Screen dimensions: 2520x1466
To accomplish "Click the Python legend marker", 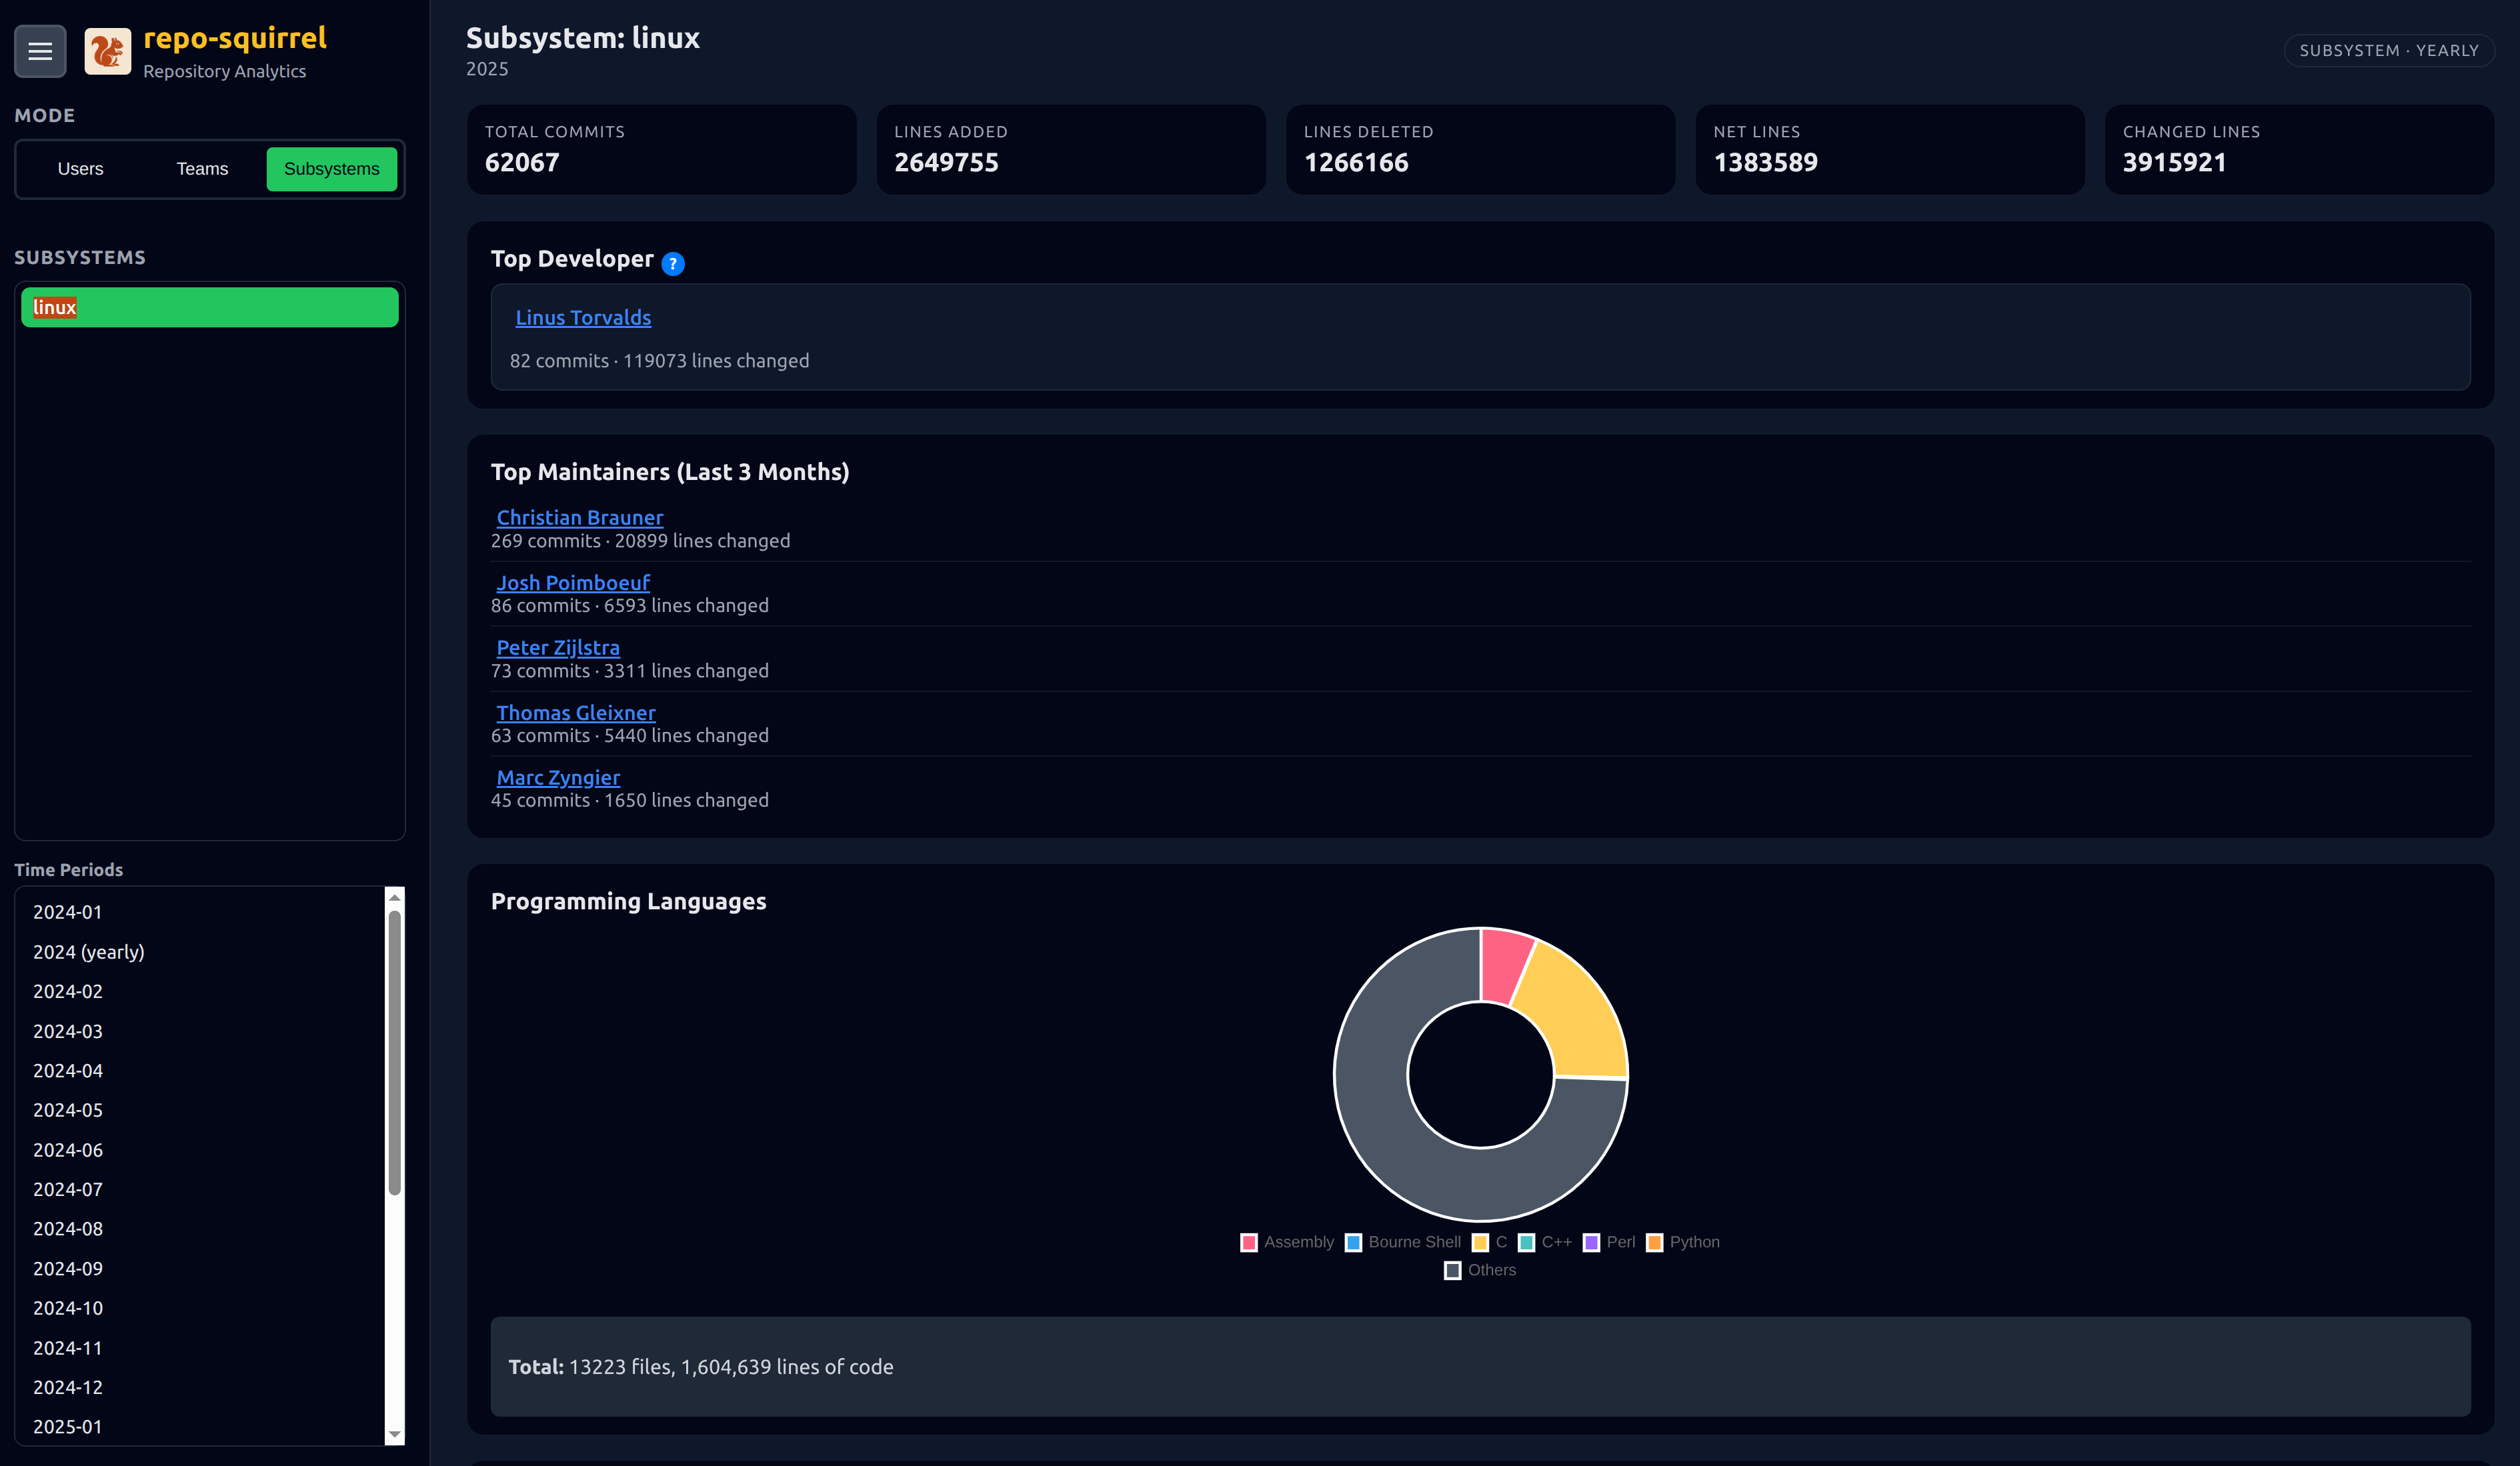I will click(x=1654, y=1242).
